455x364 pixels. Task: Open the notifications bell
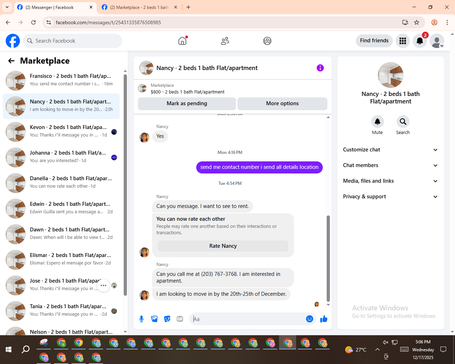point(420,41)
